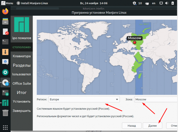
Task: Select the Итог step in sidebar
Action: point(22,93)
